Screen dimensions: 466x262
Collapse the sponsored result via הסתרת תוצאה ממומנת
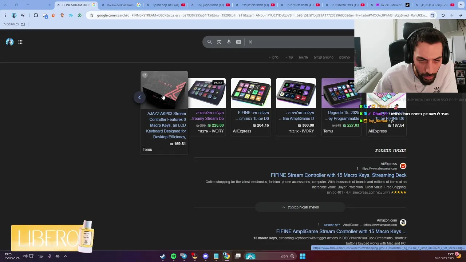tap(300, 207)
